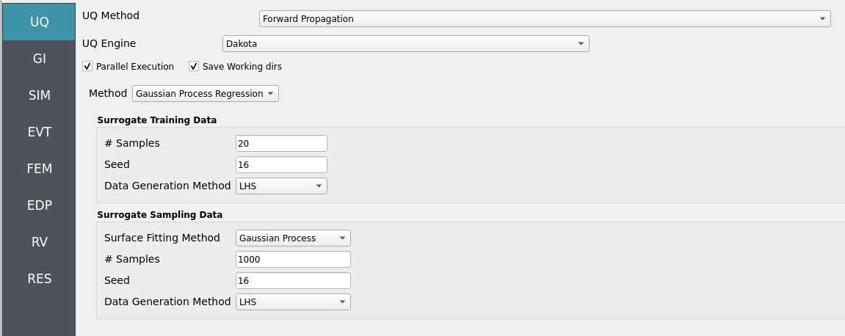Toggle the Parallel Execution checkbox
Image resolution: width=845 pixels, height=336 pixels.
pyautogui.click(x=87, y=66)
